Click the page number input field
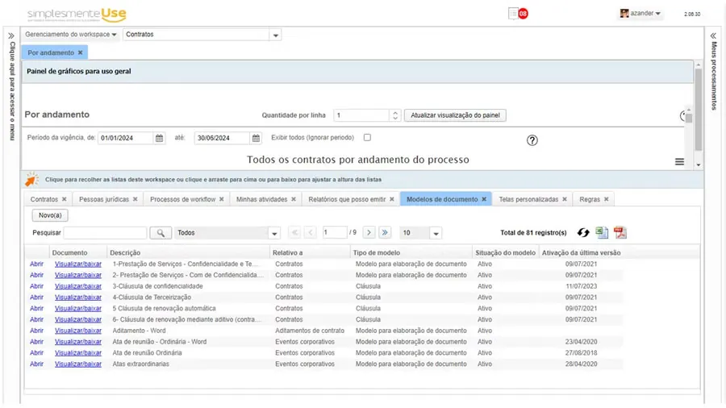The image size is (726, 408). point(334,232)
